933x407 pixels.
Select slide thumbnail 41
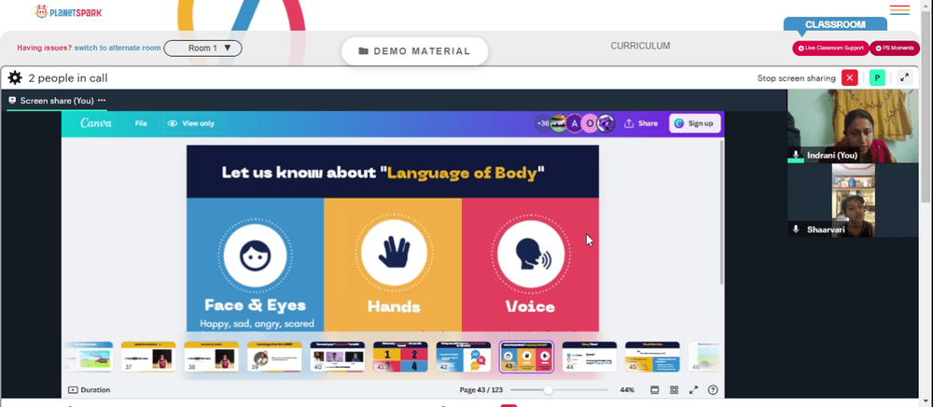tap(400, 357)
